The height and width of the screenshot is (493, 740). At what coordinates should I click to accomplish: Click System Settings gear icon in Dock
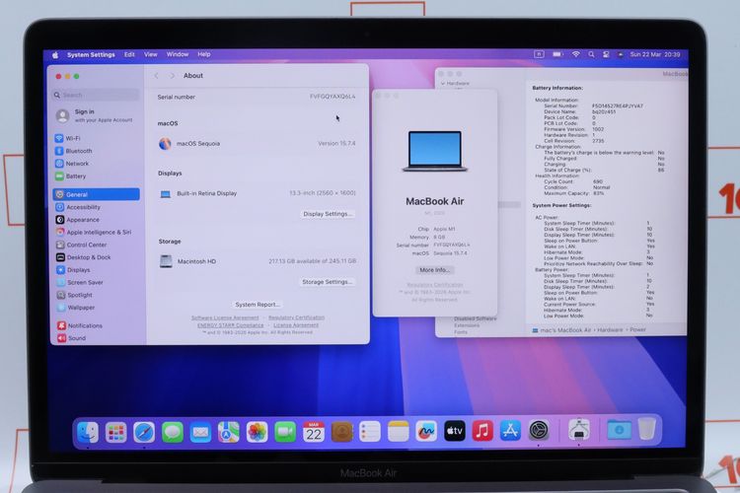539,430
